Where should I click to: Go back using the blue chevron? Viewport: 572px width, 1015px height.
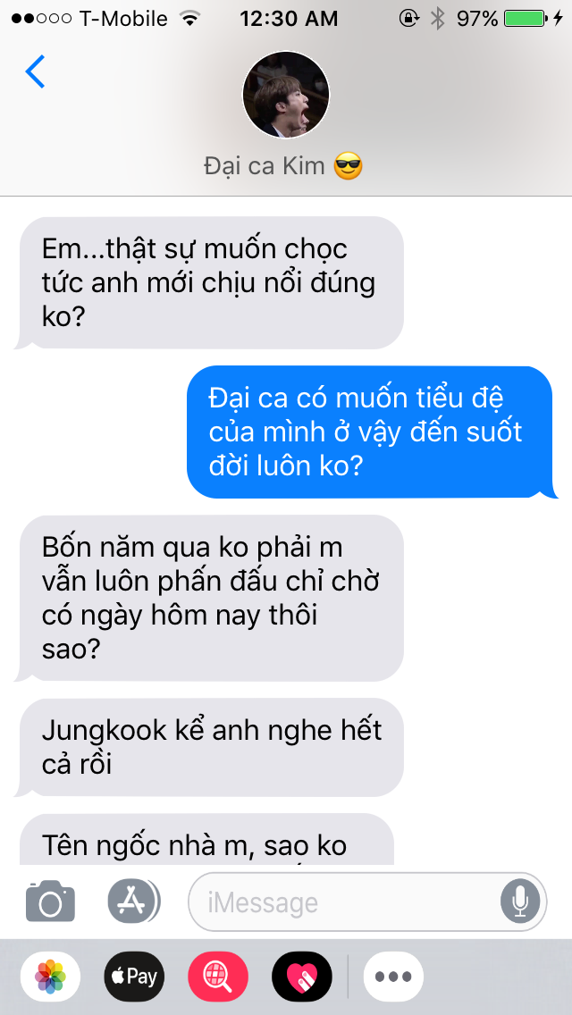click(x=35, y=71)
